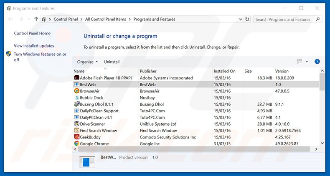Click the DailyPCClean v4.1 icon

tap(76, 117)
